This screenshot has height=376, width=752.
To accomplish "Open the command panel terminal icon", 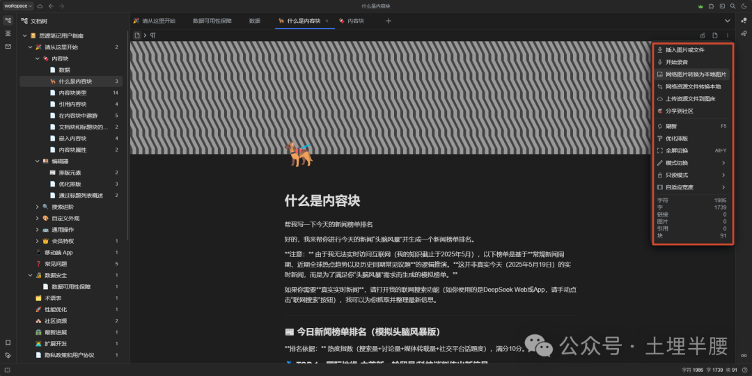I will click(722, 6).
